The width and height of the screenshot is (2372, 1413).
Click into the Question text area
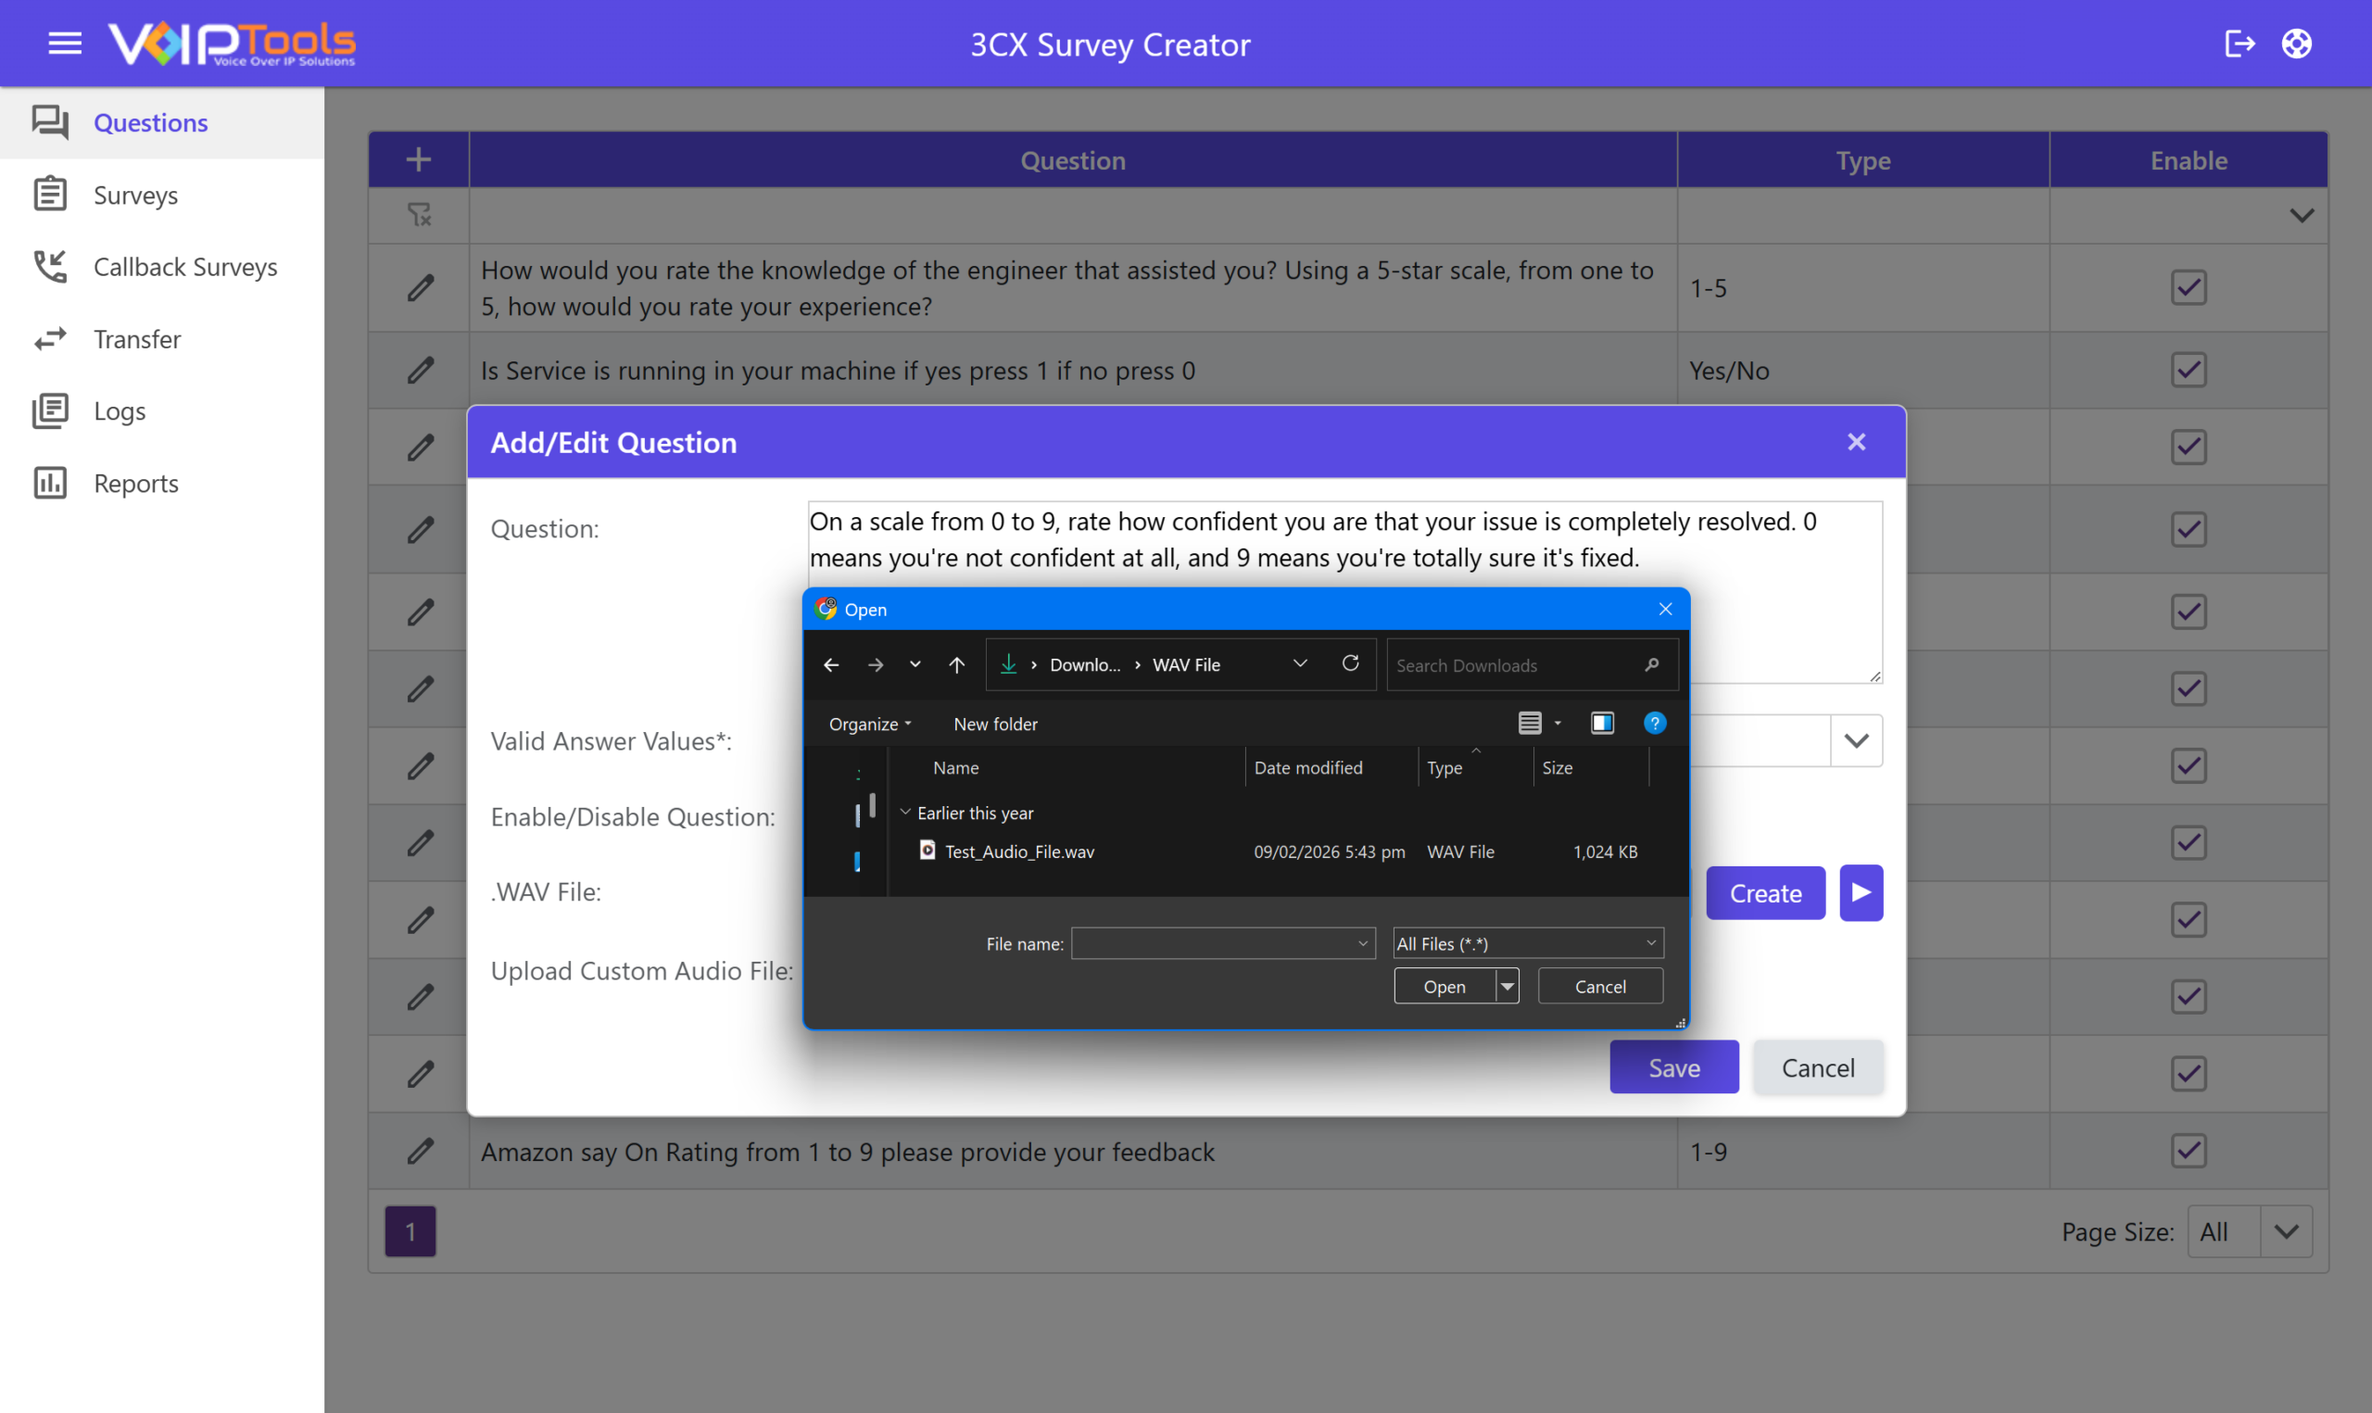1345,592
